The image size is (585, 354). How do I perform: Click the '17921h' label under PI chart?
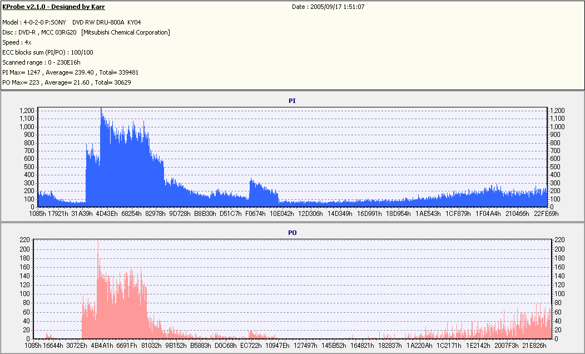tap(58, 214)
